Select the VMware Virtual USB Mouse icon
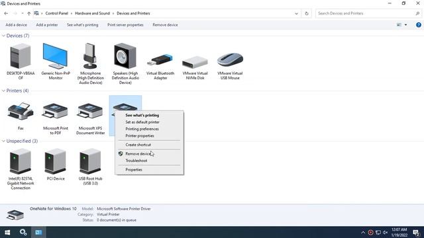 coord(230,60)
